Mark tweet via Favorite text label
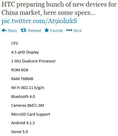This screenshot has height=136, width=118. pyautogui.click(x=56, y=31)
